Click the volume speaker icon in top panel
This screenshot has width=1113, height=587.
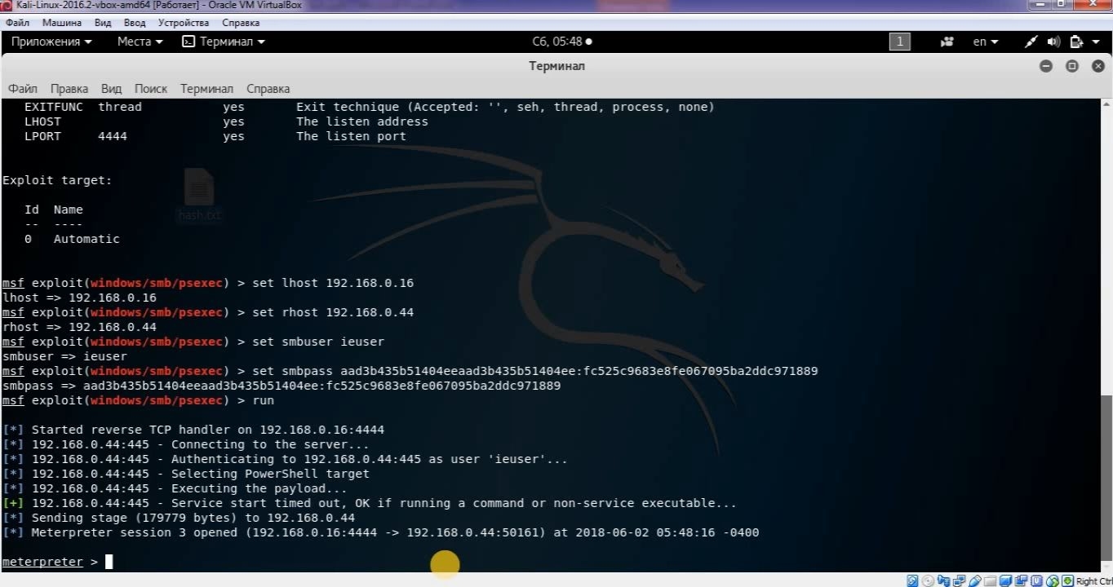(x=1053, y=42)
